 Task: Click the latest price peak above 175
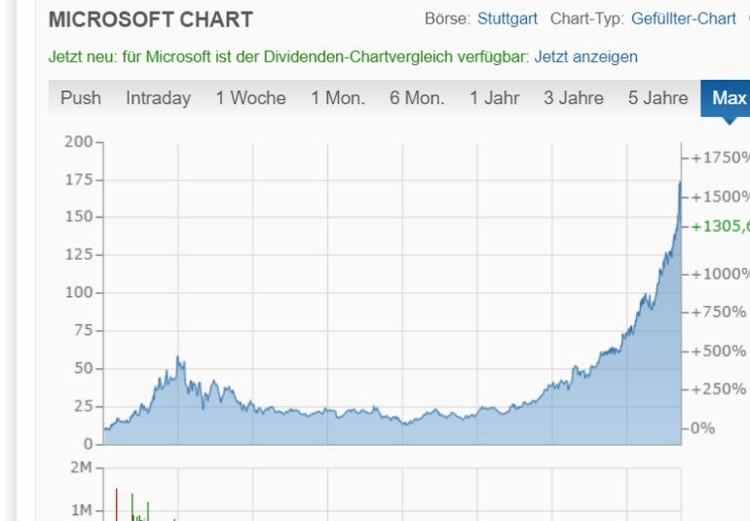pyautogui.click(x=680, y=182)
